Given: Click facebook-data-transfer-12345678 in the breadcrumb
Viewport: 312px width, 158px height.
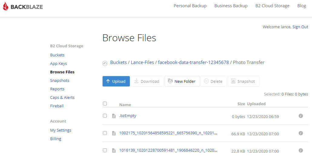Looking at the screenshot, I should coord(193,62).
